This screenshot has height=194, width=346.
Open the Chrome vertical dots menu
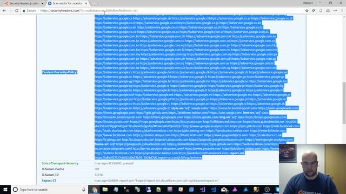pyautogui.click(x=342, y=11)
